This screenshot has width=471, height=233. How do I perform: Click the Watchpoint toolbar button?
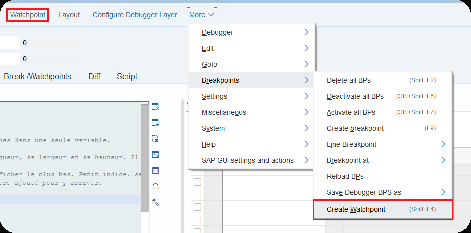click(x=28, y=15)
